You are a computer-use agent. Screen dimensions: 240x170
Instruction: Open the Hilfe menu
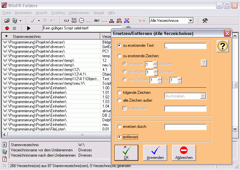111,13
